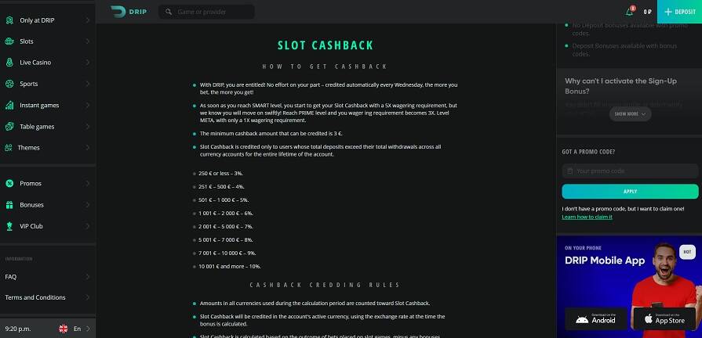Expand the Only at DRIP chevron
This screenshot has height=338, width=702.
pyautogui.click(x=87, y=20)
